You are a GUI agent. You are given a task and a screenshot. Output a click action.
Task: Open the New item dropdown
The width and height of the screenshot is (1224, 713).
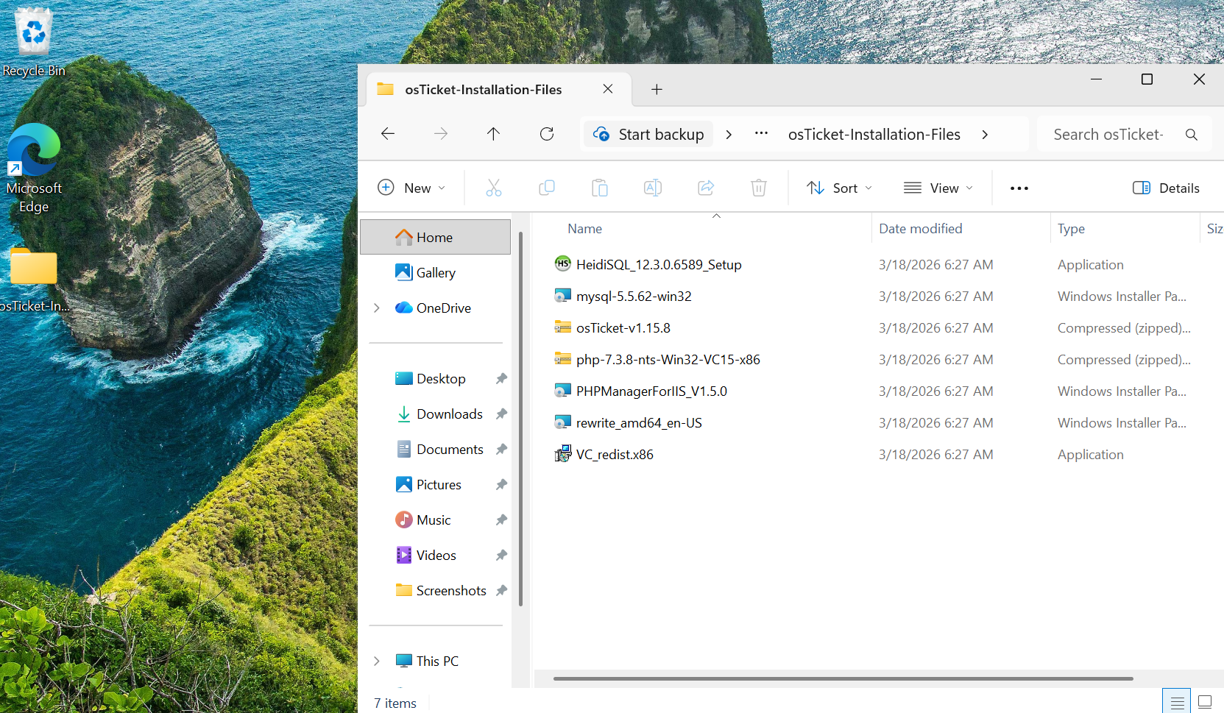[411, 188]
